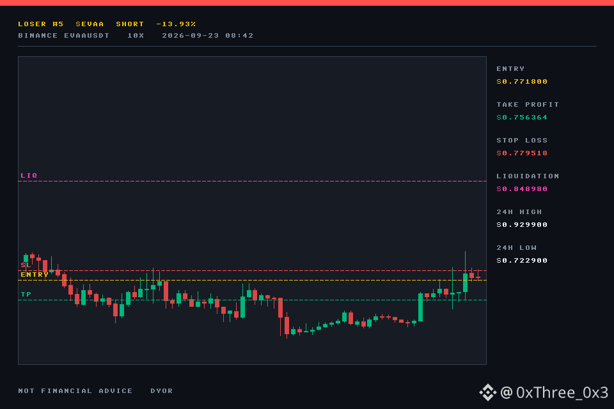Click the LIQ line label
The width and height of the screenshot is (614, 409).
[29, 175]
